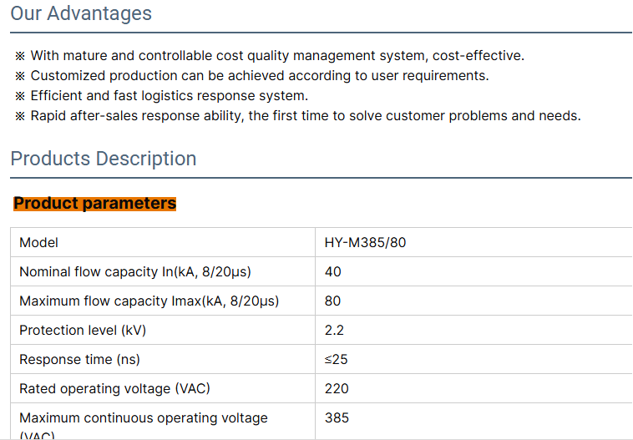Select the 385 maximum continuous voltage value
Screen dimensions: 633x440
(x=337, y=417)
